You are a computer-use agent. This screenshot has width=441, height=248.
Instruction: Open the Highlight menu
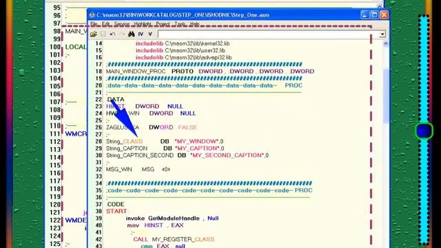143,24
